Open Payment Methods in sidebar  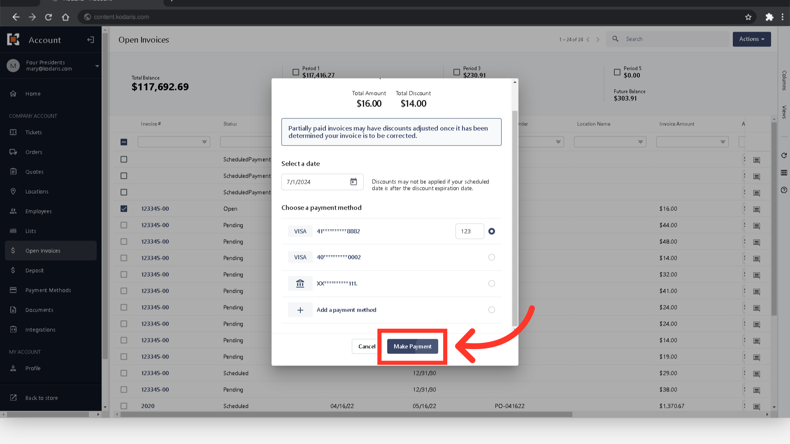click(48, 290)
